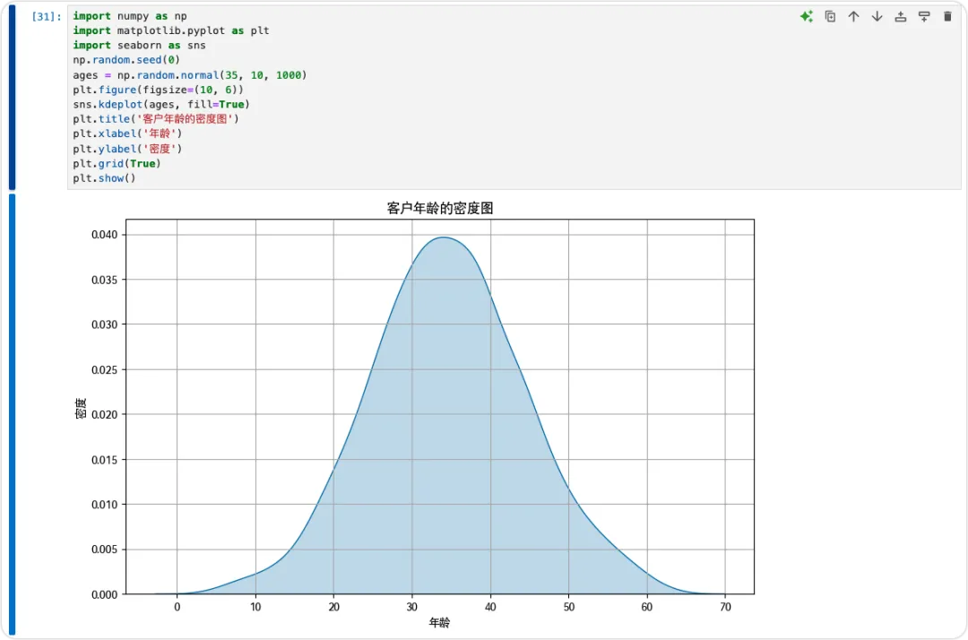Click the plt.grid(True) code line
The image size is (968, 640).
point(117,163)
